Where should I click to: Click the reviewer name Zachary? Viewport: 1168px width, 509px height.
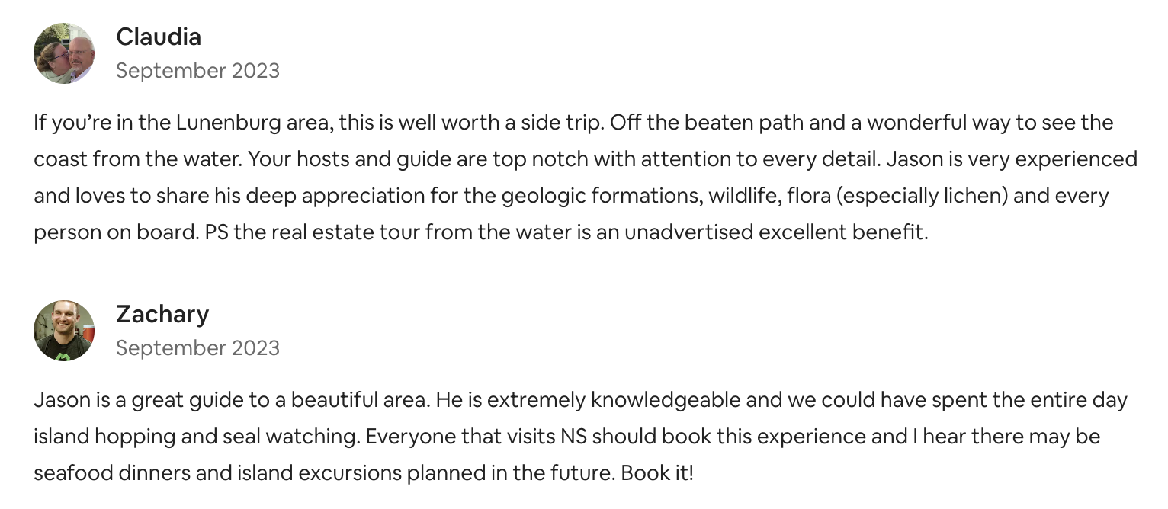pyautogui.click(x=162, y=313)
